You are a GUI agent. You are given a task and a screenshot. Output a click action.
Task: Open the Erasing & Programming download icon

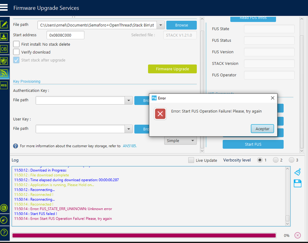click(4, 37)
